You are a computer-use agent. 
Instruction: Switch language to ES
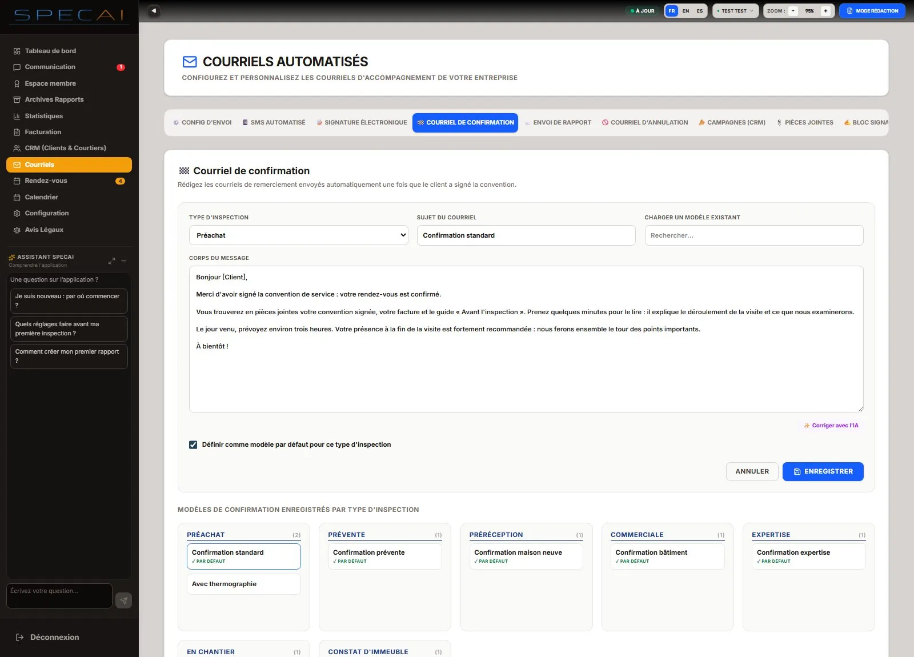pos(700,11)
